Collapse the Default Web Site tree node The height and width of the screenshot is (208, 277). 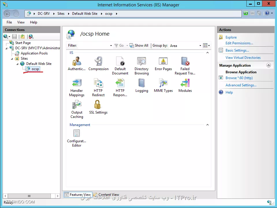(17, 64)
